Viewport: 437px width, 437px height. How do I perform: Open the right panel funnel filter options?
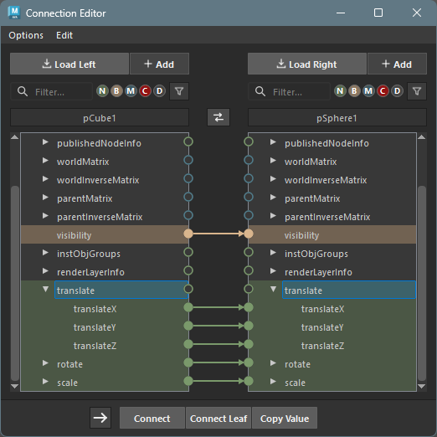coord(417,91)
